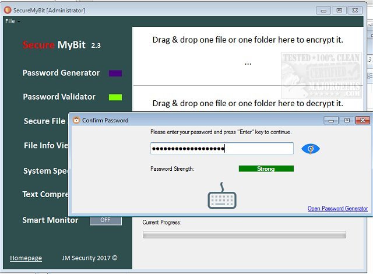
Task: Click the Current Progress label
Action: tap(162, 222)
